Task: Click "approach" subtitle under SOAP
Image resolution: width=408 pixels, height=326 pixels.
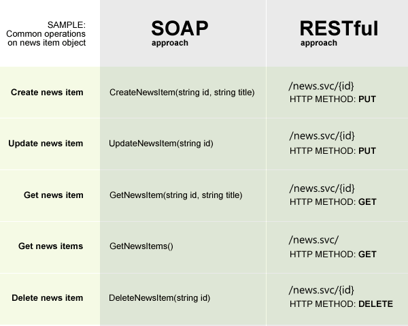Action: pos(169,42)
